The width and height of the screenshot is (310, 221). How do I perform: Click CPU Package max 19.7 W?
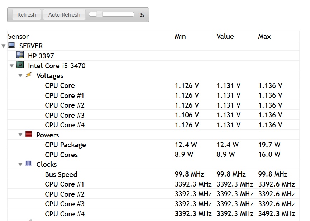[x=269, y=145]
